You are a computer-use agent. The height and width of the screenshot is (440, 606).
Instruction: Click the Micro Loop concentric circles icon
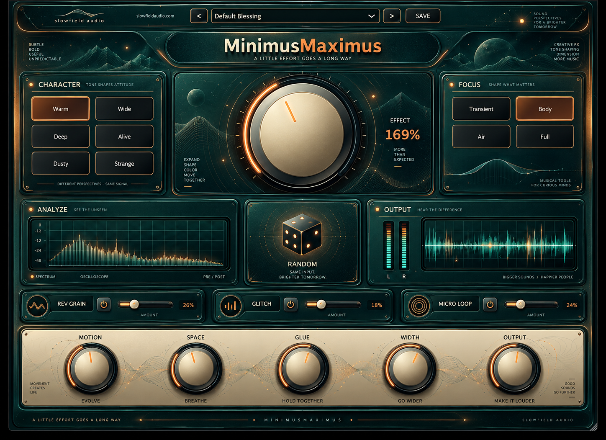tap(419, 306)
